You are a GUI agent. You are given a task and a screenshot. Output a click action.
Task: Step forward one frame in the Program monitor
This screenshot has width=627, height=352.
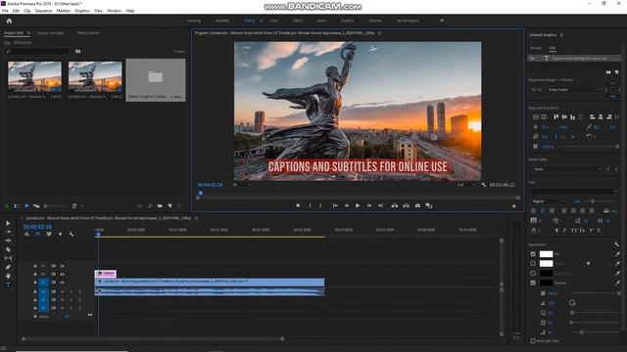click(369, 205)
